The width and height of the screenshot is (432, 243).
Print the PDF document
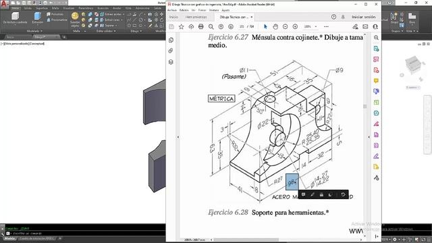[201, 27]
